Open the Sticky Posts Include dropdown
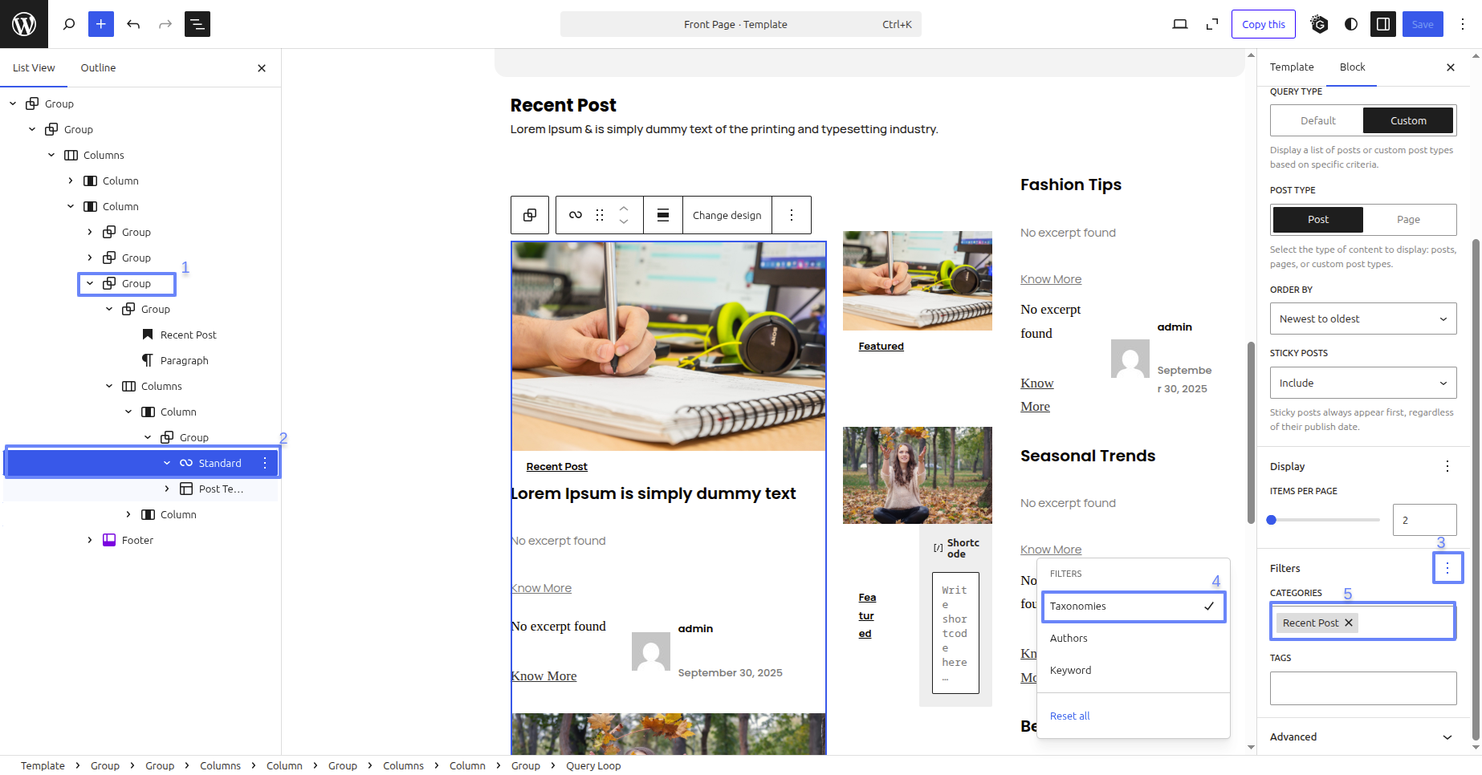1482x775 pixels. (x=1362, y=383)
